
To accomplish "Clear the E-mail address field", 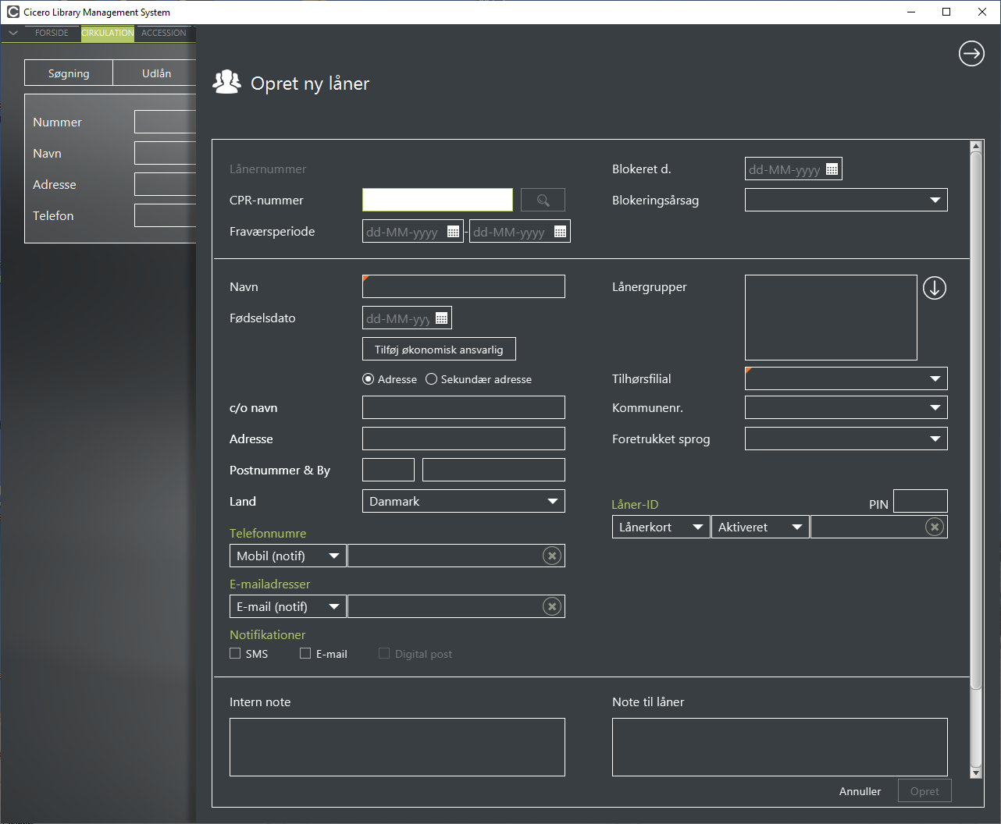I will 552,607.
